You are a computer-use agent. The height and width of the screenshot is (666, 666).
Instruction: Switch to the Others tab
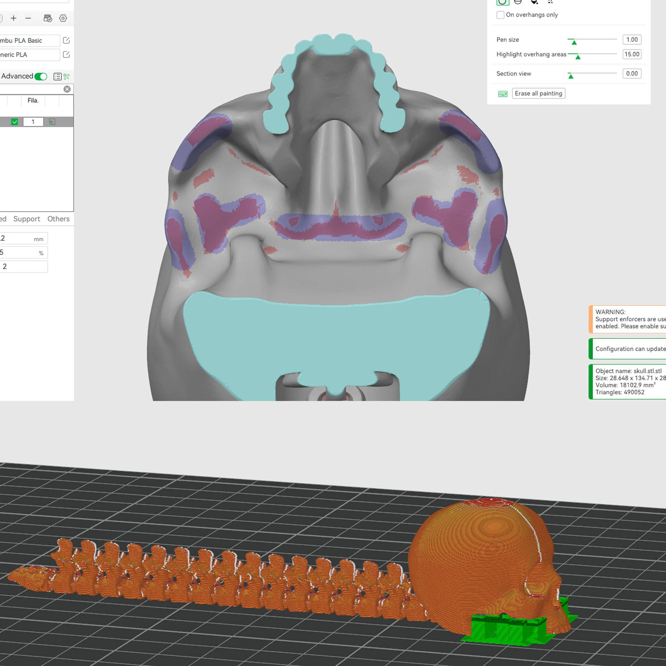coord(58,219)
